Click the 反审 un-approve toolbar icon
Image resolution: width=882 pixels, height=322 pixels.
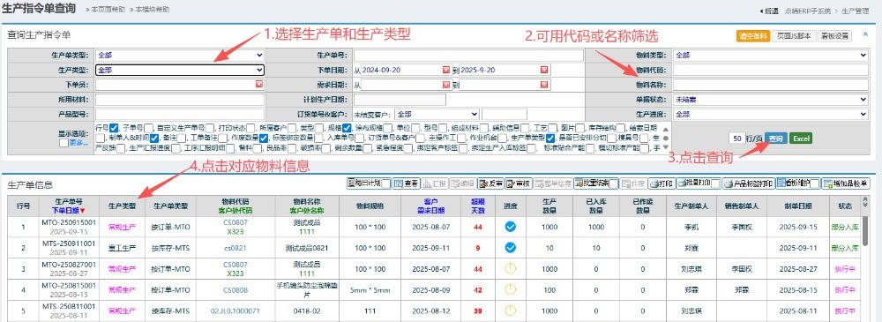click(x=482, y=183)
